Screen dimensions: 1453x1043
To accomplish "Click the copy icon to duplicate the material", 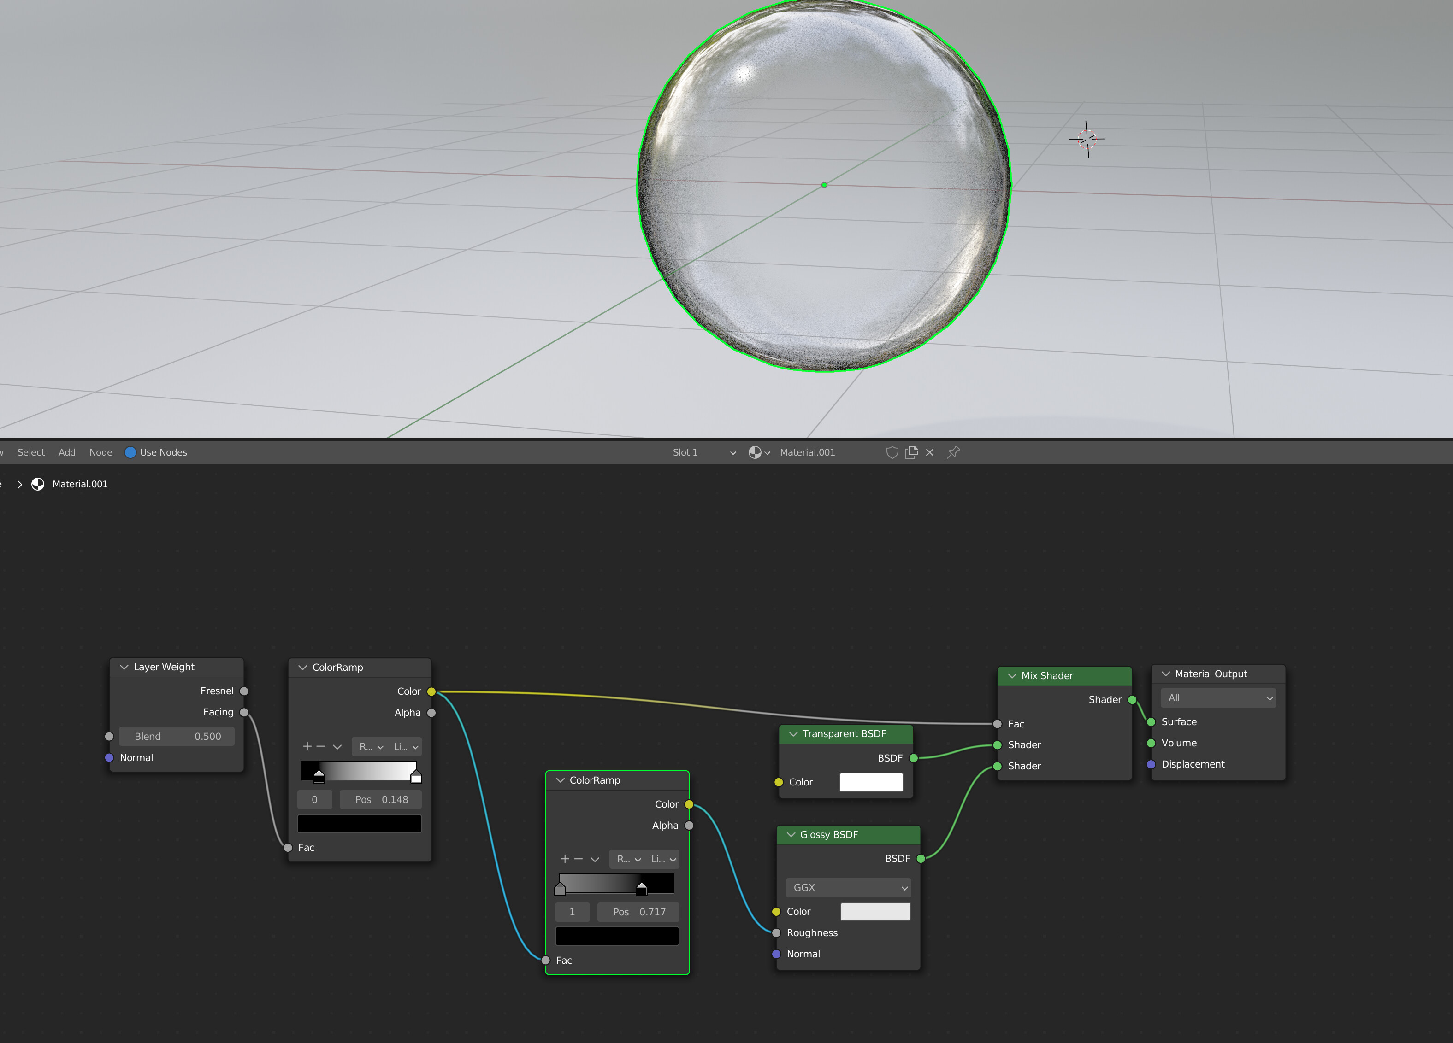I will [x=911, y=452].
